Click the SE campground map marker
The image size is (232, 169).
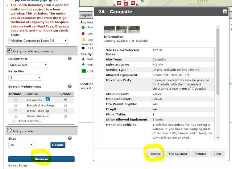tap(119, 3)
